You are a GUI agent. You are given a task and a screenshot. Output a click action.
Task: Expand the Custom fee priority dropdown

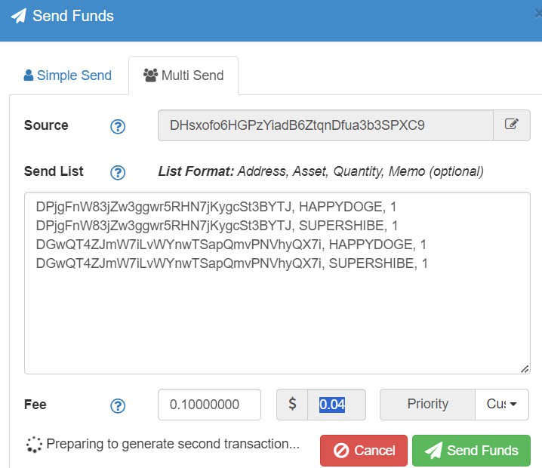tap(501, 404)
